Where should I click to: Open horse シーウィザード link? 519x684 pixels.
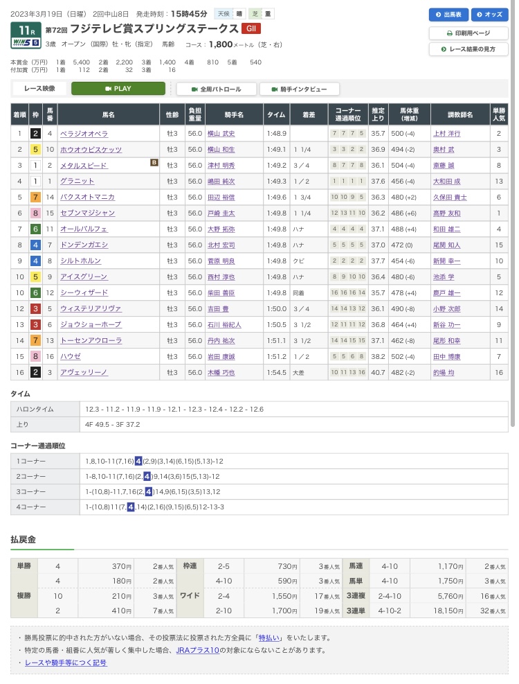tap(84, 292)
